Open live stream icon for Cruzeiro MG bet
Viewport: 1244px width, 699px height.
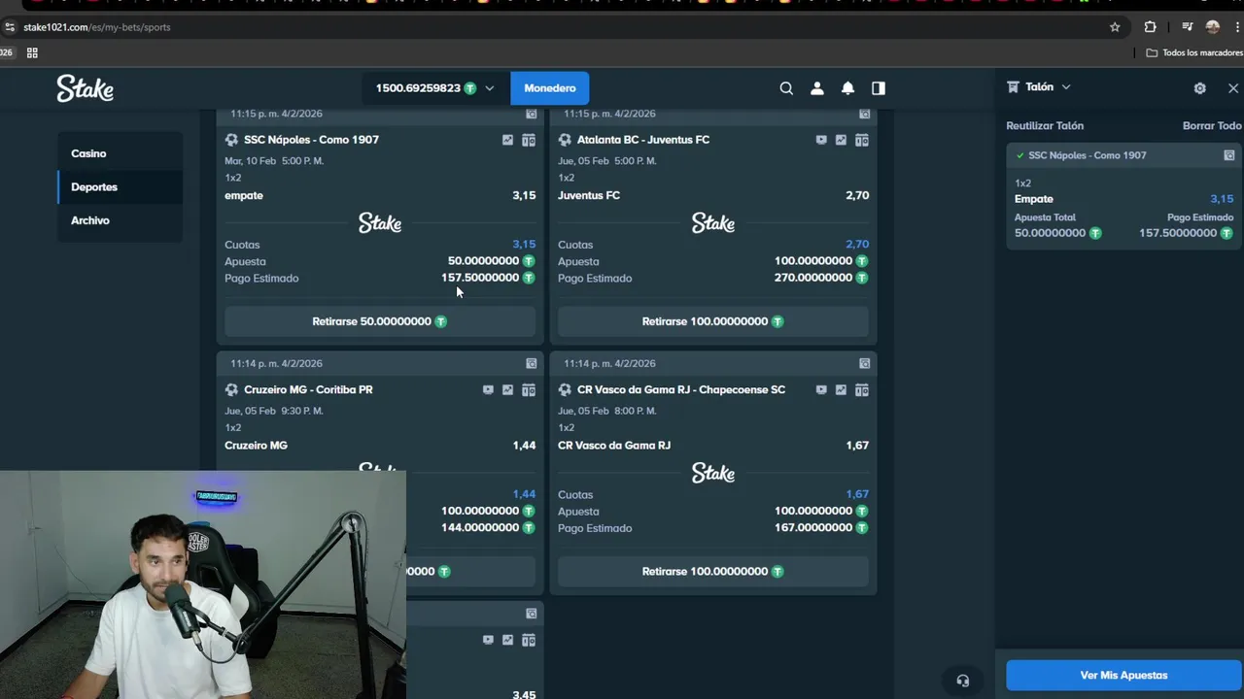pyautogui.click(x=488, y=390)
